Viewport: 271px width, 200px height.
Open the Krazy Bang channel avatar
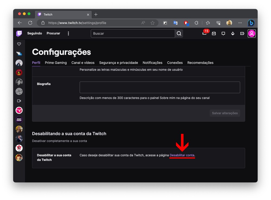point(19,120)
